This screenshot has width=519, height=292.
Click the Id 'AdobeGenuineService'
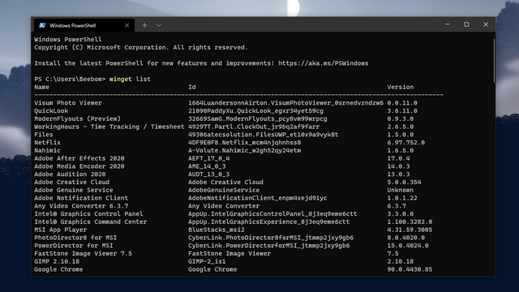point(224,191)
